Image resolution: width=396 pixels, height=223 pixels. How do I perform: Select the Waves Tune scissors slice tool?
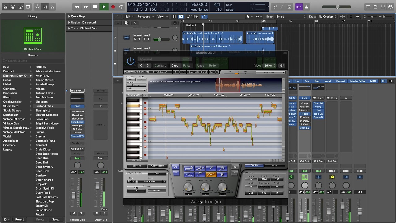point(200,168)
